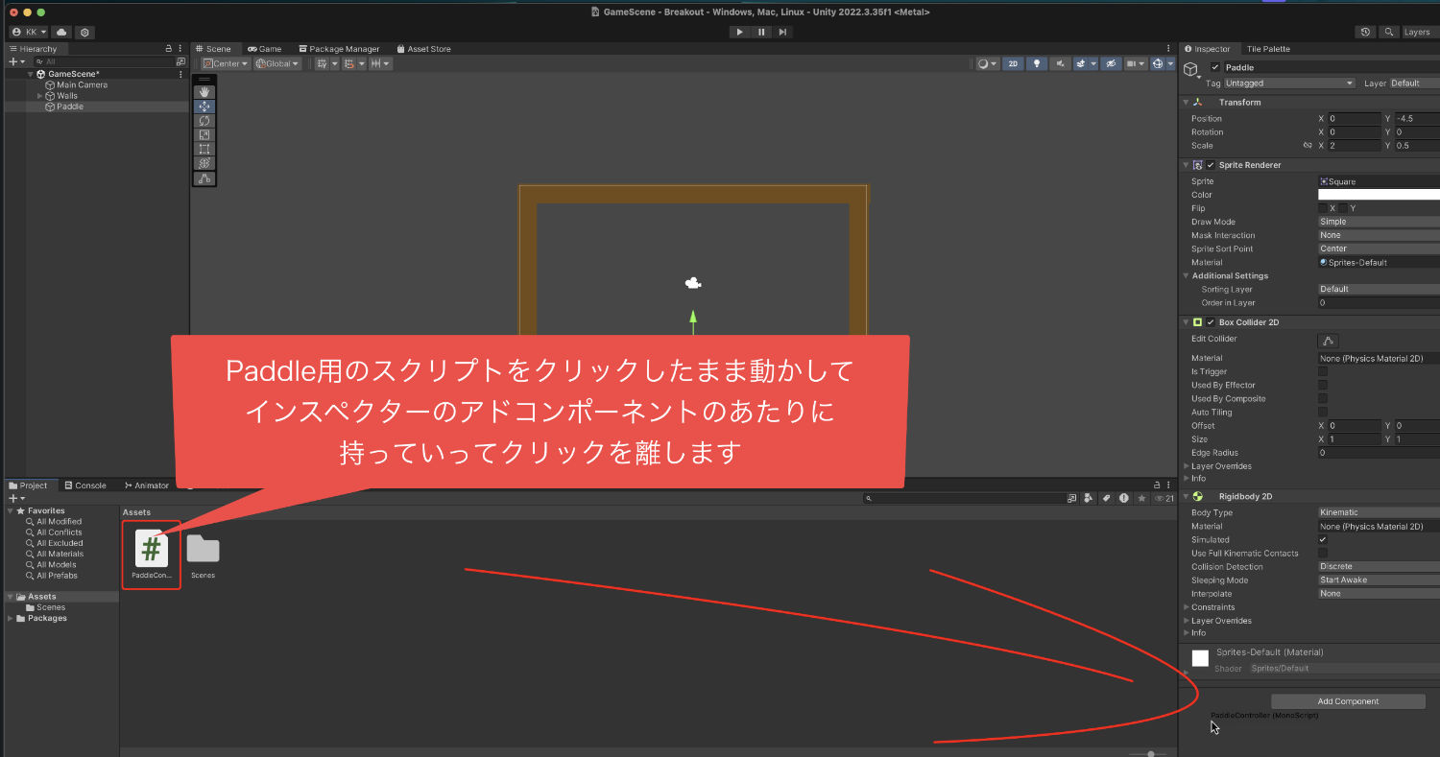Open Unity cloud services icon

point(60,32)
